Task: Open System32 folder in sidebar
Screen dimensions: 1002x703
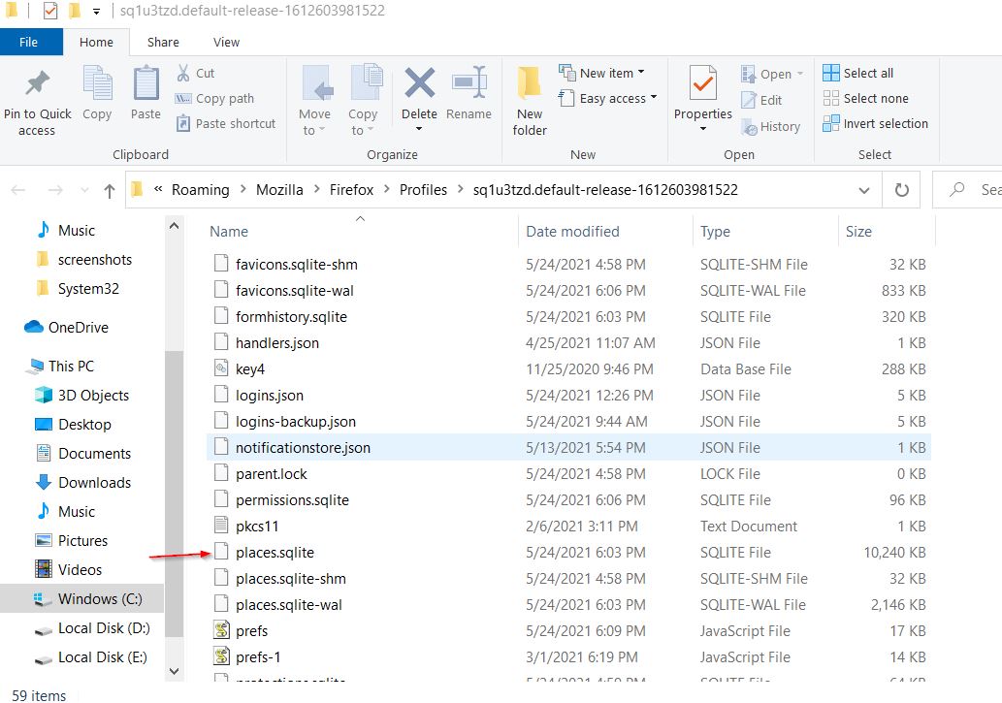Action: coord(78,289)
